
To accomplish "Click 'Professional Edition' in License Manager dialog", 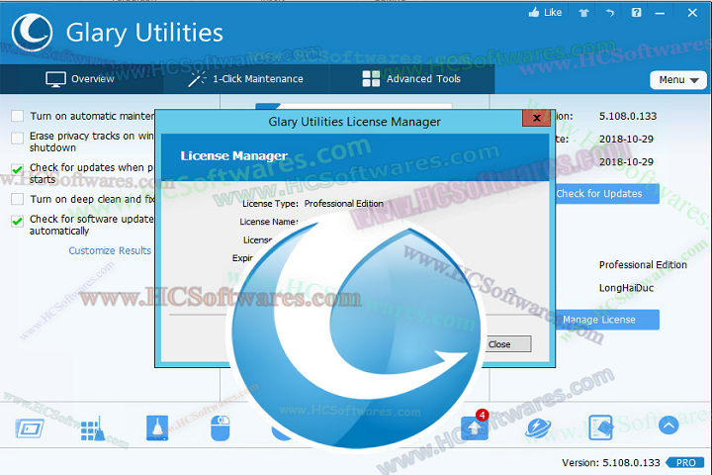I will click(344, 204).
